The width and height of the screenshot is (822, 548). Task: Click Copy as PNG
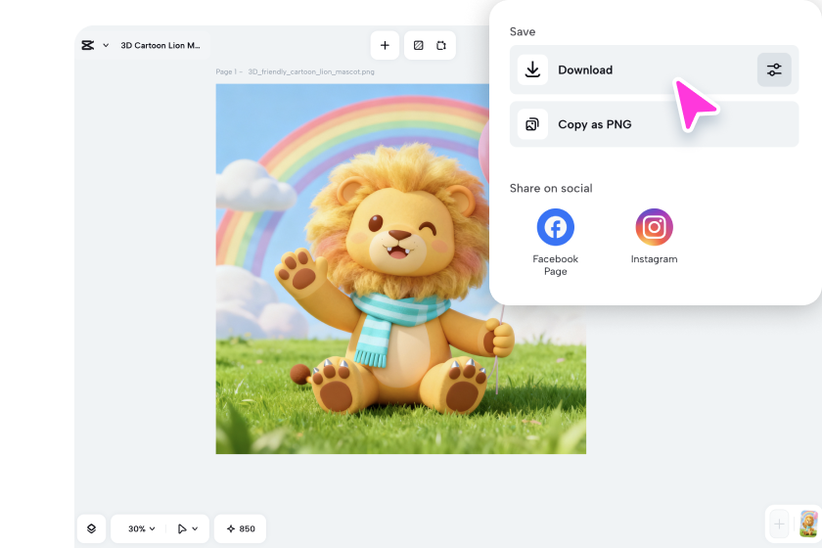[x=654, y=124]
